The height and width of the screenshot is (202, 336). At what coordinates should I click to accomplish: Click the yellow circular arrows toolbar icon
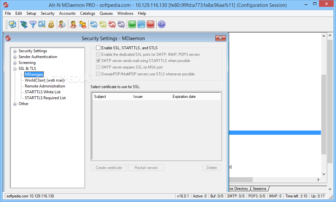coord(103,24)
